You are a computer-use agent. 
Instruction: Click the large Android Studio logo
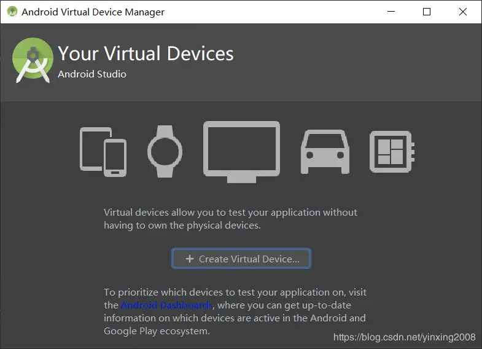click(33, 60)
